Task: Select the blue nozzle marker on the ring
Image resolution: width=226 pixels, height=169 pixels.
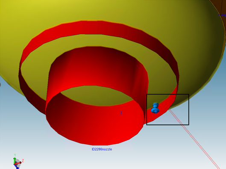Action: click(155, 108)
